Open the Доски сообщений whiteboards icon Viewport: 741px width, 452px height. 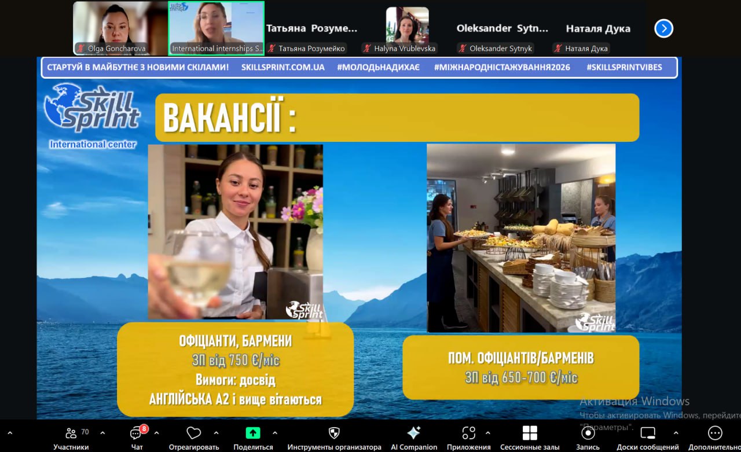click(x=648, y=433)
